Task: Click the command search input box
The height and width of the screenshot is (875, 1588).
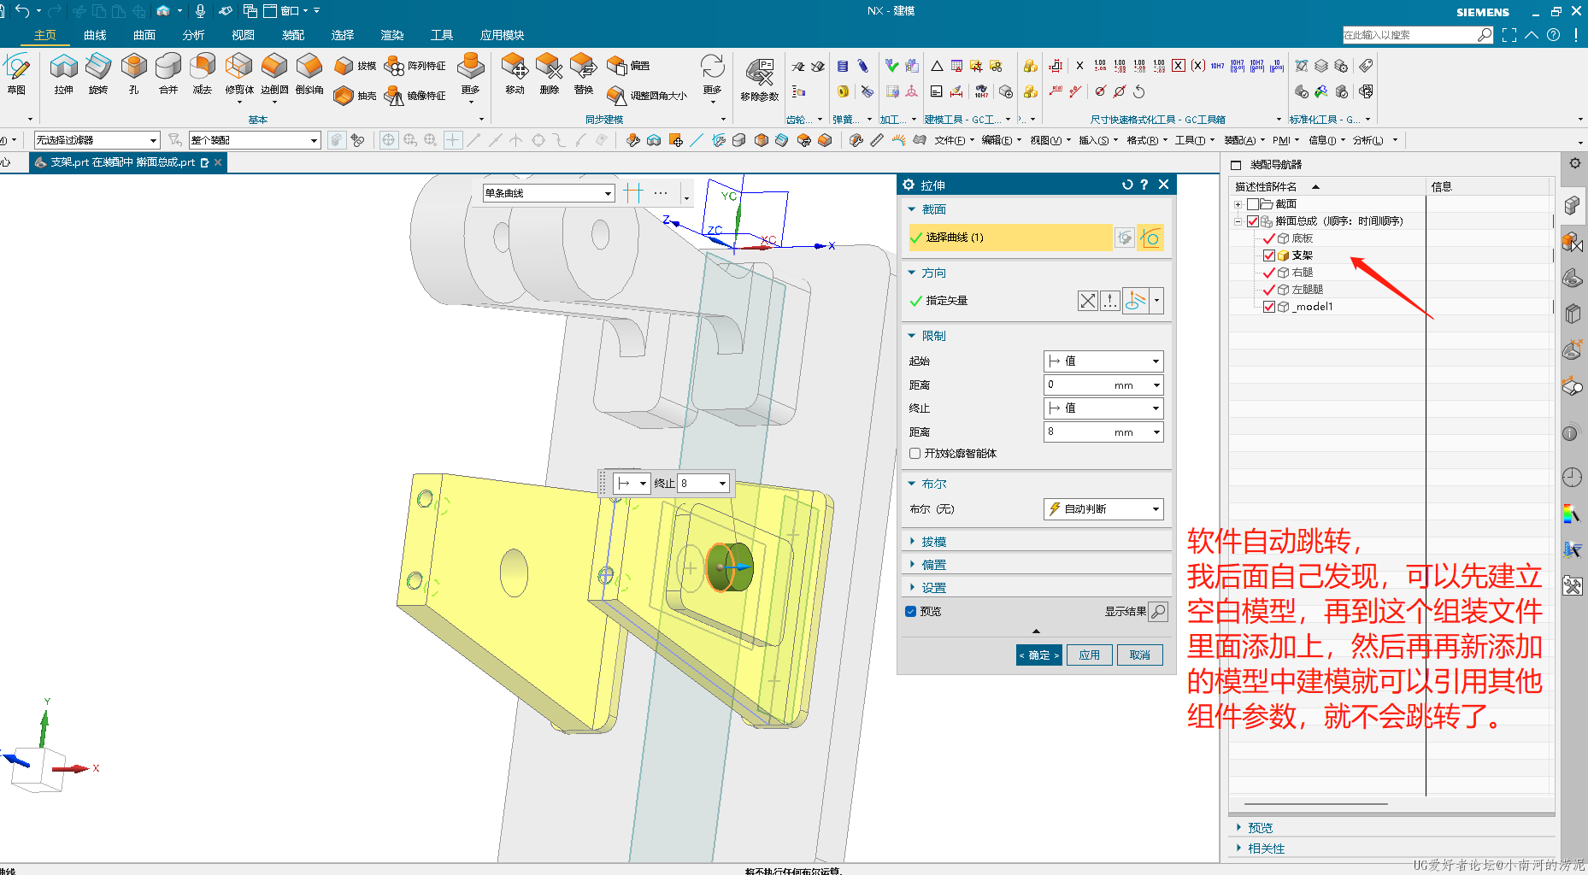Action: pyautogui.click(x=1410, y=35)
